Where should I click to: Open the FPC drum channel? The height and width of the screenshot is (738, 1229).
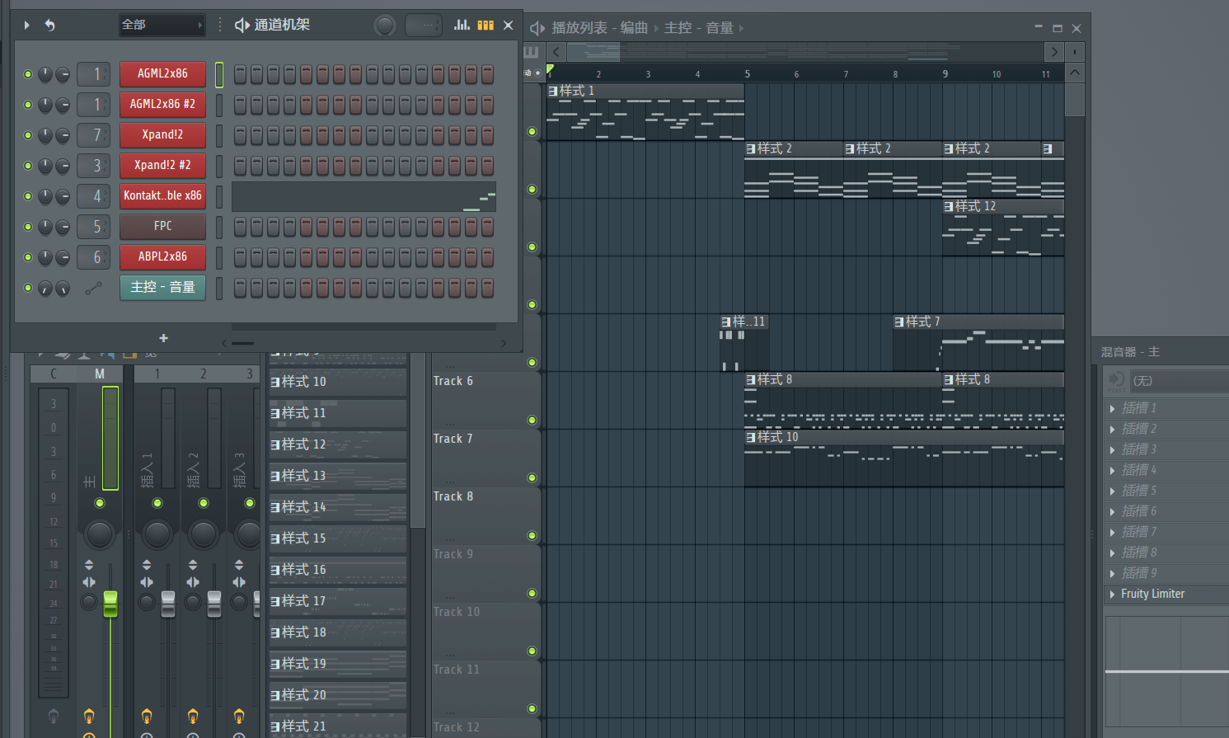pos(162,227)
